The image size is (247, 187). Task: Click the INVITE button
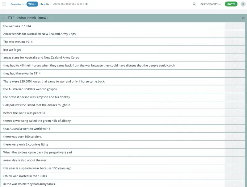231,4
